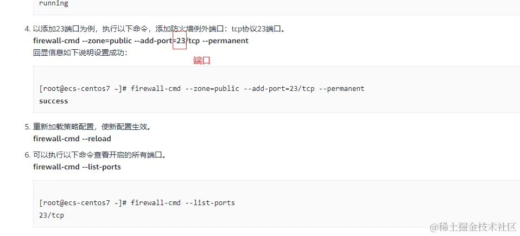This screenshot has width=520, height=236.
Task: Click the --list-ports text inside code block
Action: coord(210,202)
